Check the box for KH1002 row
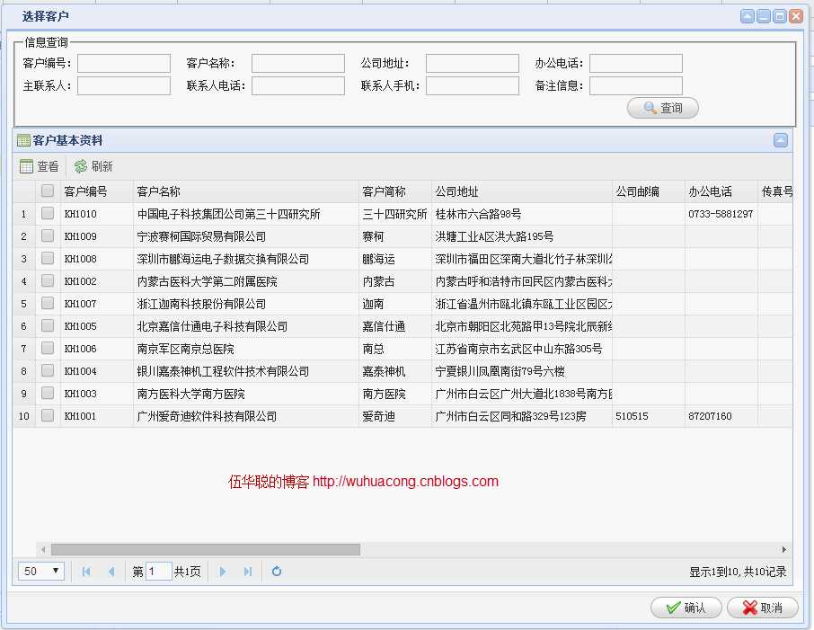The width and height of the screenshot is (814, 630). pos(48,280)
